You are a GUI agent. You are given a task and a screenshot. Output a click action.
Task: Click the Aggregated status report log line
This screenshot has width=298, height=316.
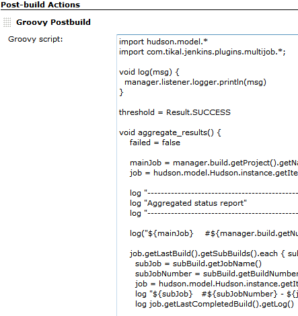coord(188,203)
